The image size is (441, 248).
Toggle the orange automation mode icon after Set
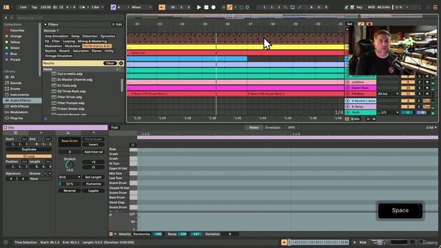click(x=361, y=24)
